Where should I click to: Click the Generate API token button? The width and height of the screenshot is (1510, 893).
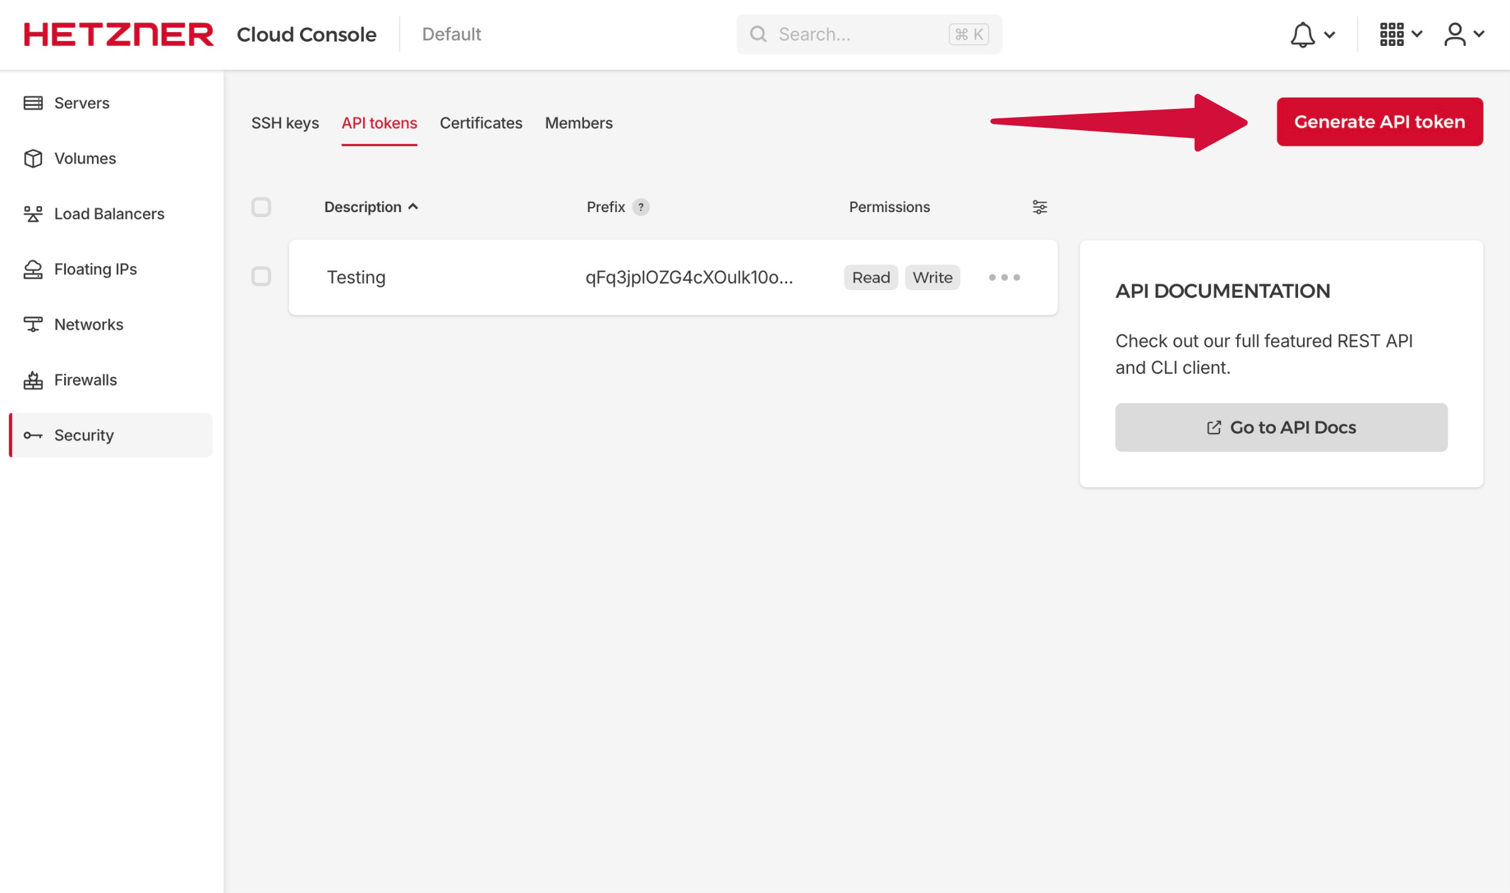[1379, 121]
